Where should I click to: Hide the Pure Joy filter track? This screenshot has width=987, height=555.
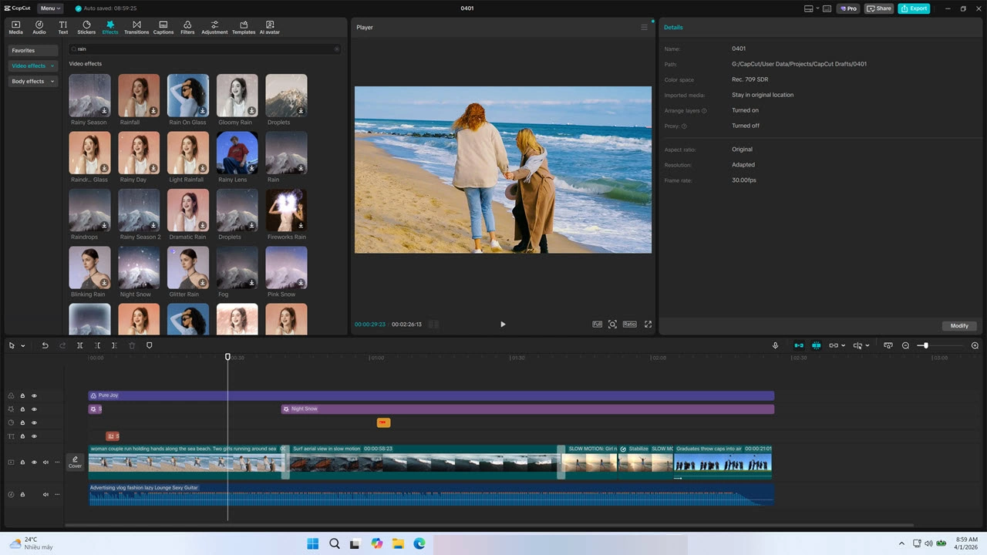pos(34,395)
